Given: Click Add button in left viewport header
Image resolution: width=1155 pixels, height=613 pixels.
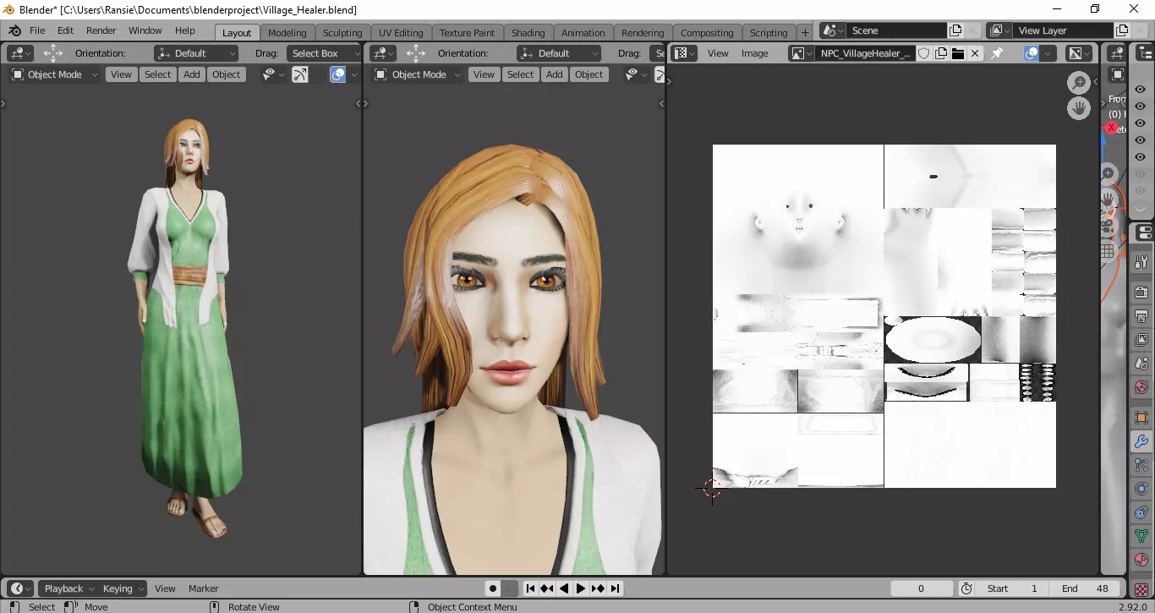Looking at the screenshot, I should 192,74.
